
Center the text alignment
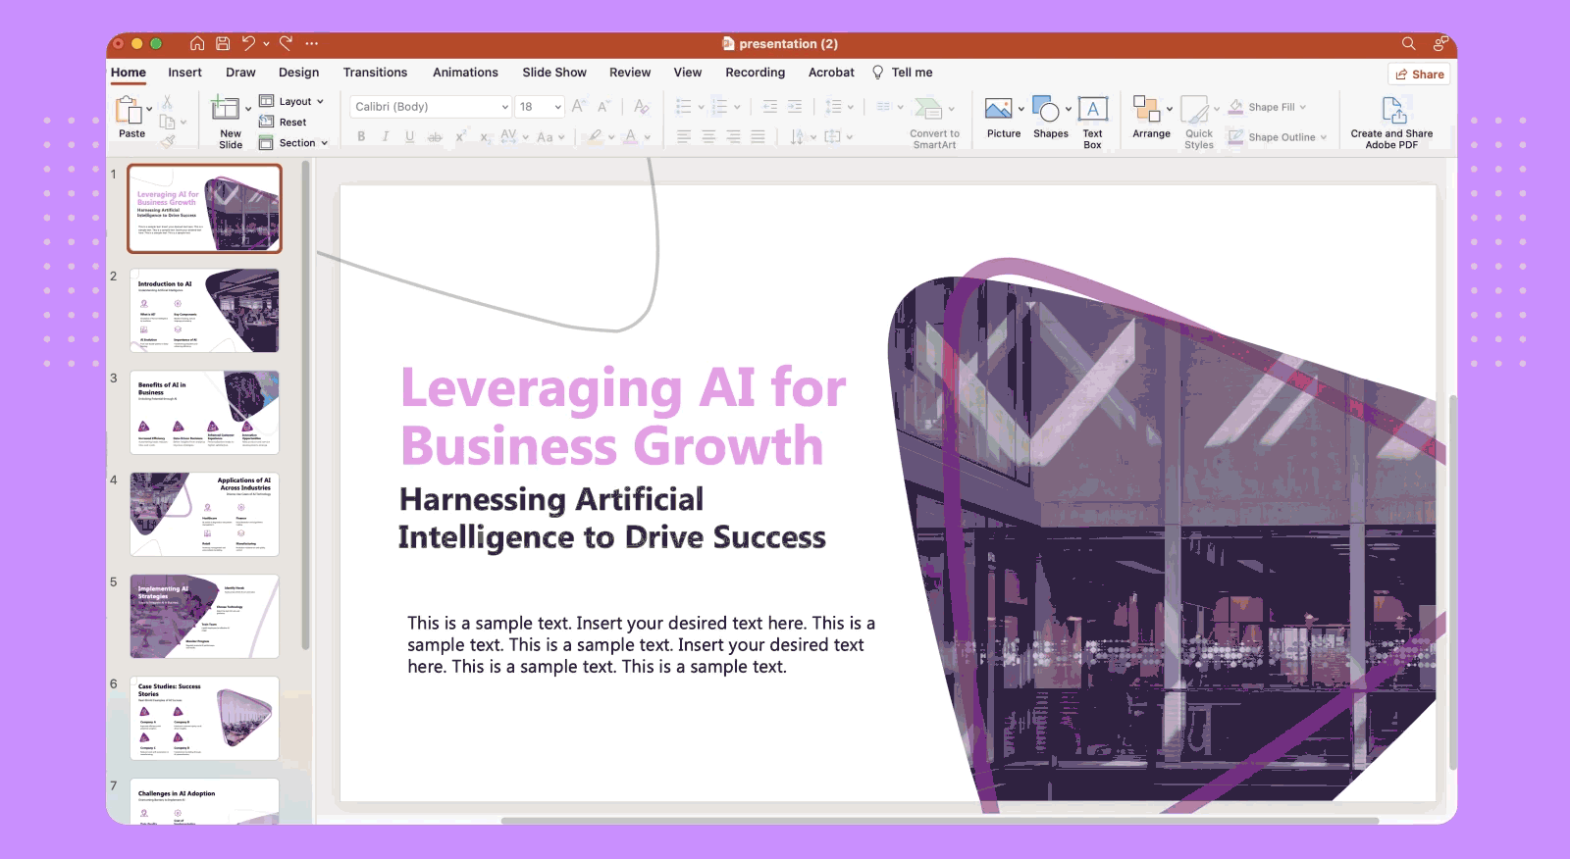pyautogui.click(x=708, y=136)
